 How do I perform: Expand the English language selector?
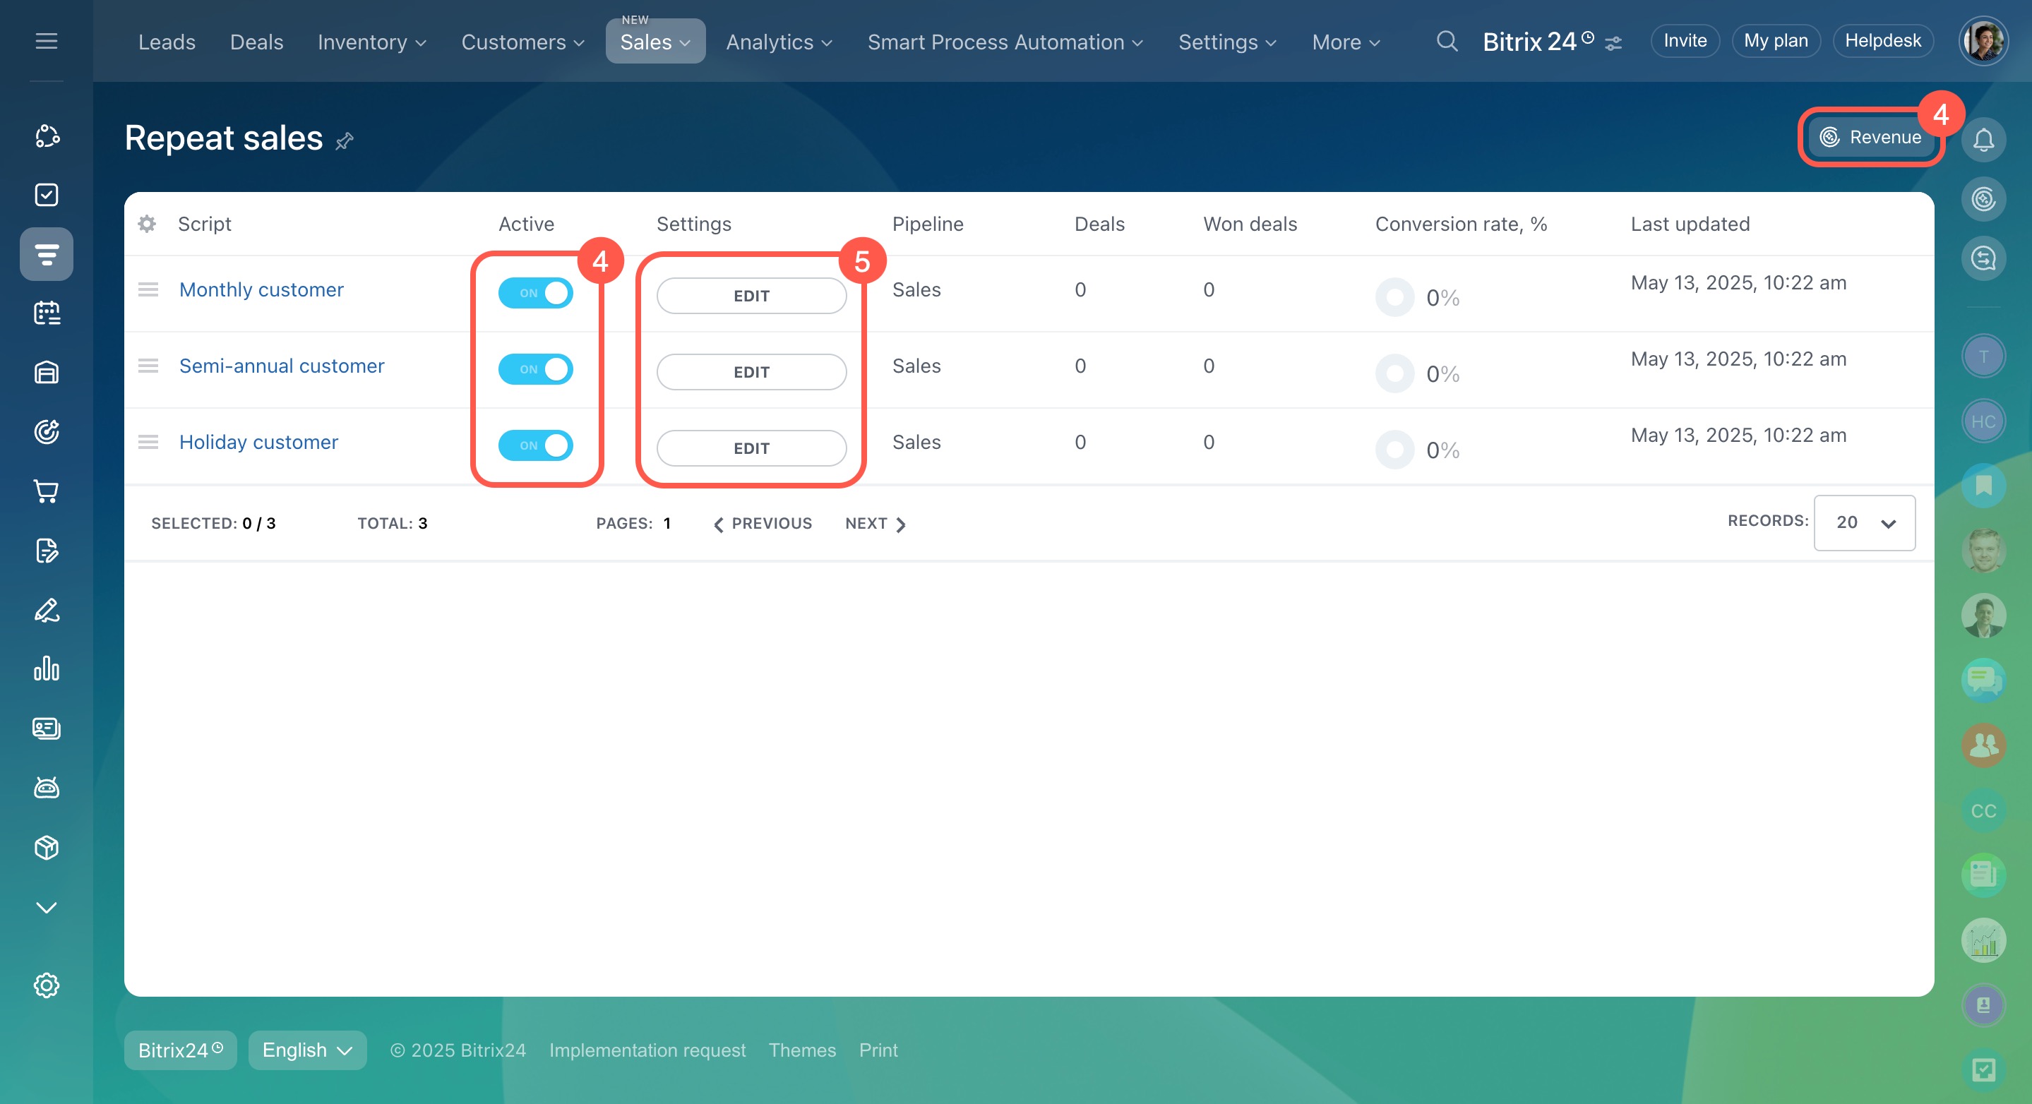307,1050
